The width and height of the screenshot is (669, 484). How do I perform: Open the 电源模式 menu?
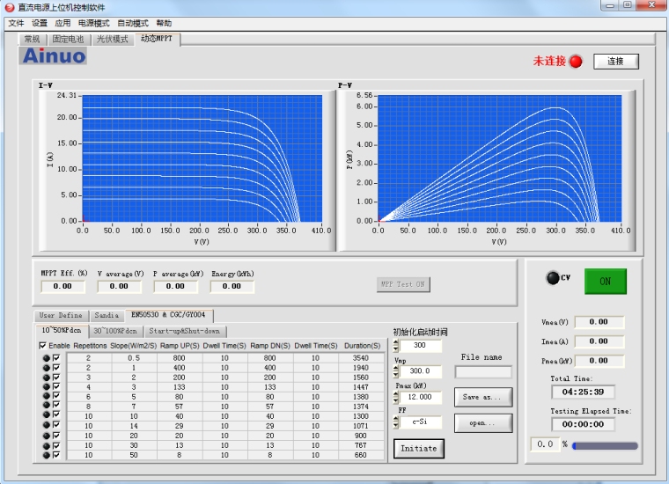point(94,23)
